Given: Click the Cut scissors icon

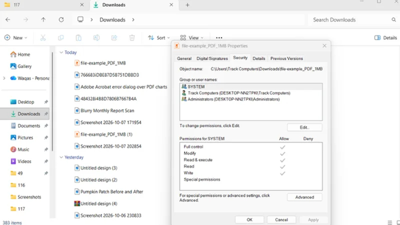Looking at the screenshot, I should pyautogui.click(x=43, y=38).
